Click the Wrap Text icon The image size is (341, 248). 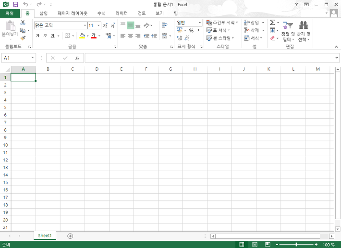(165, 25)
